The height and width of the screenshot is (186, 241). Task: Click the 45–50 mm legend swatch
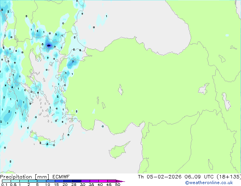(x=112, y=181)
